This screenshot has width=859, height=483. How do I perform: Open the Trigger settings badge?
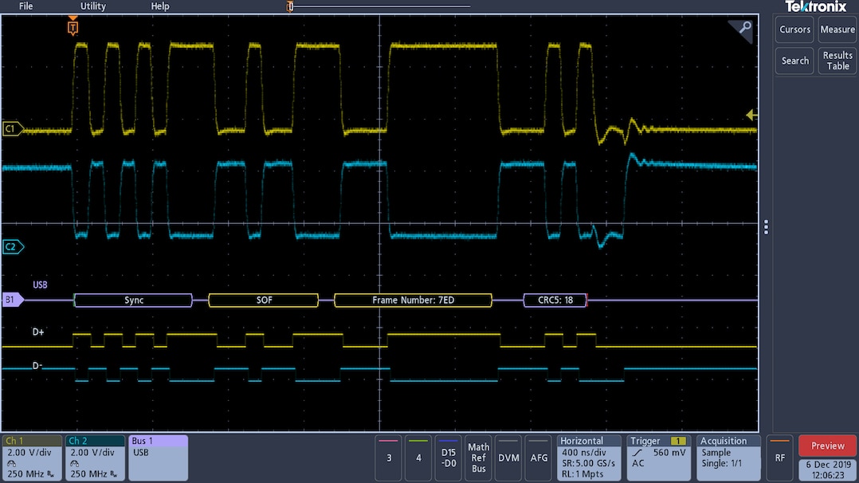pyautogui.click(x=658, y=457)
